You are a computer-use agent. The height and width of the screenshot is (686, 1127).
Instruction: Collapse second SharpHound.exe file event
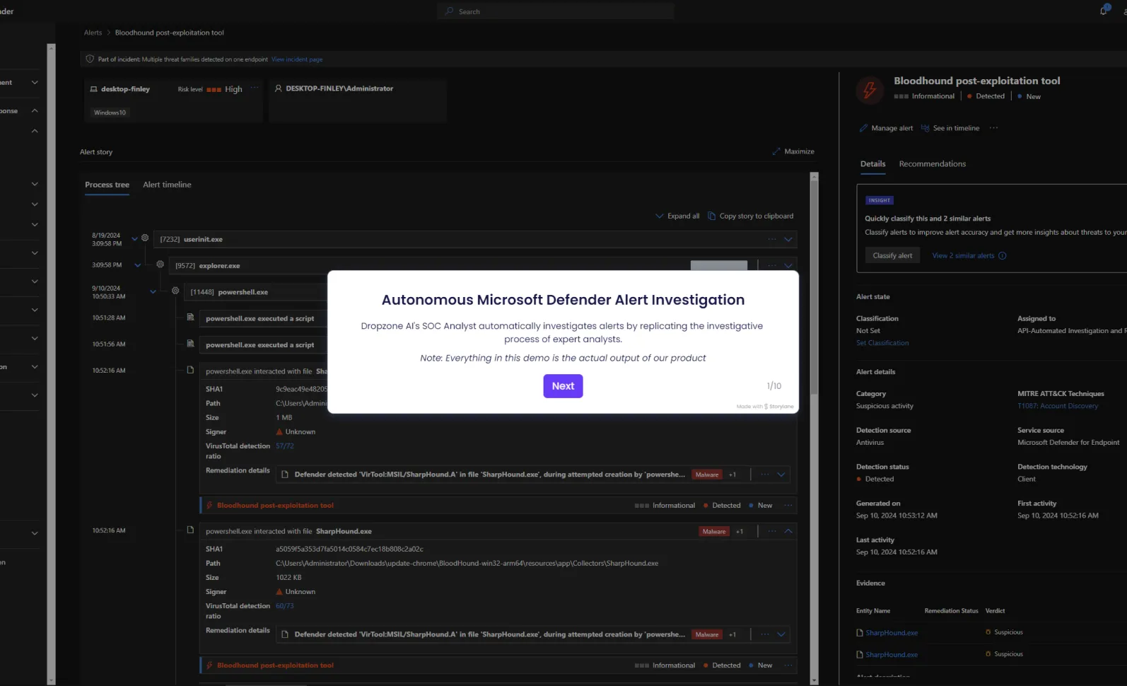pos(788,531)
